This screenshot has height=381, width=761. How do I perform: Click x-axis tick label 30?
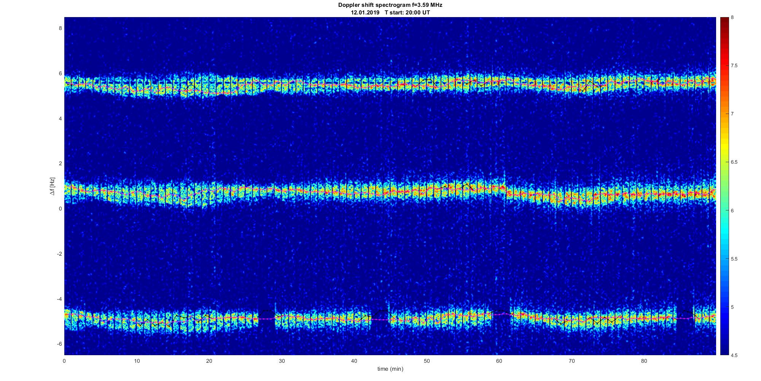[x=282, y=361]
